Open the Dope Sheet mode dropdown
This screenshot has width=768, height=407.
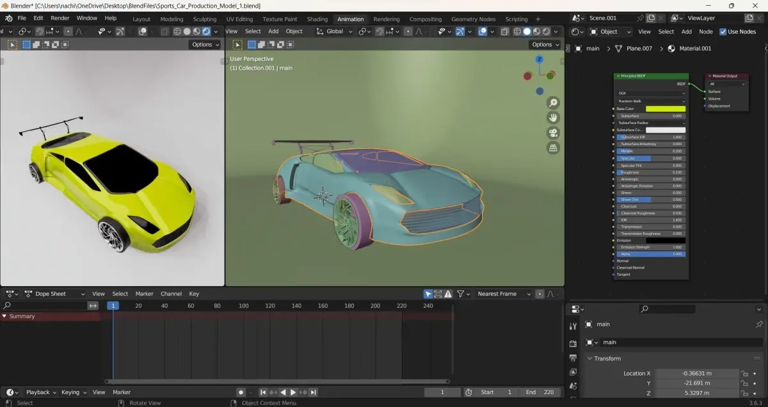[x=54, y=294]
